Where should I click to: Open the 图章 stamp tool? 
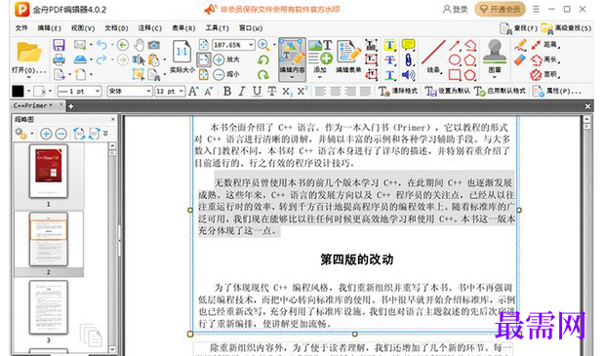pos(495,57)
